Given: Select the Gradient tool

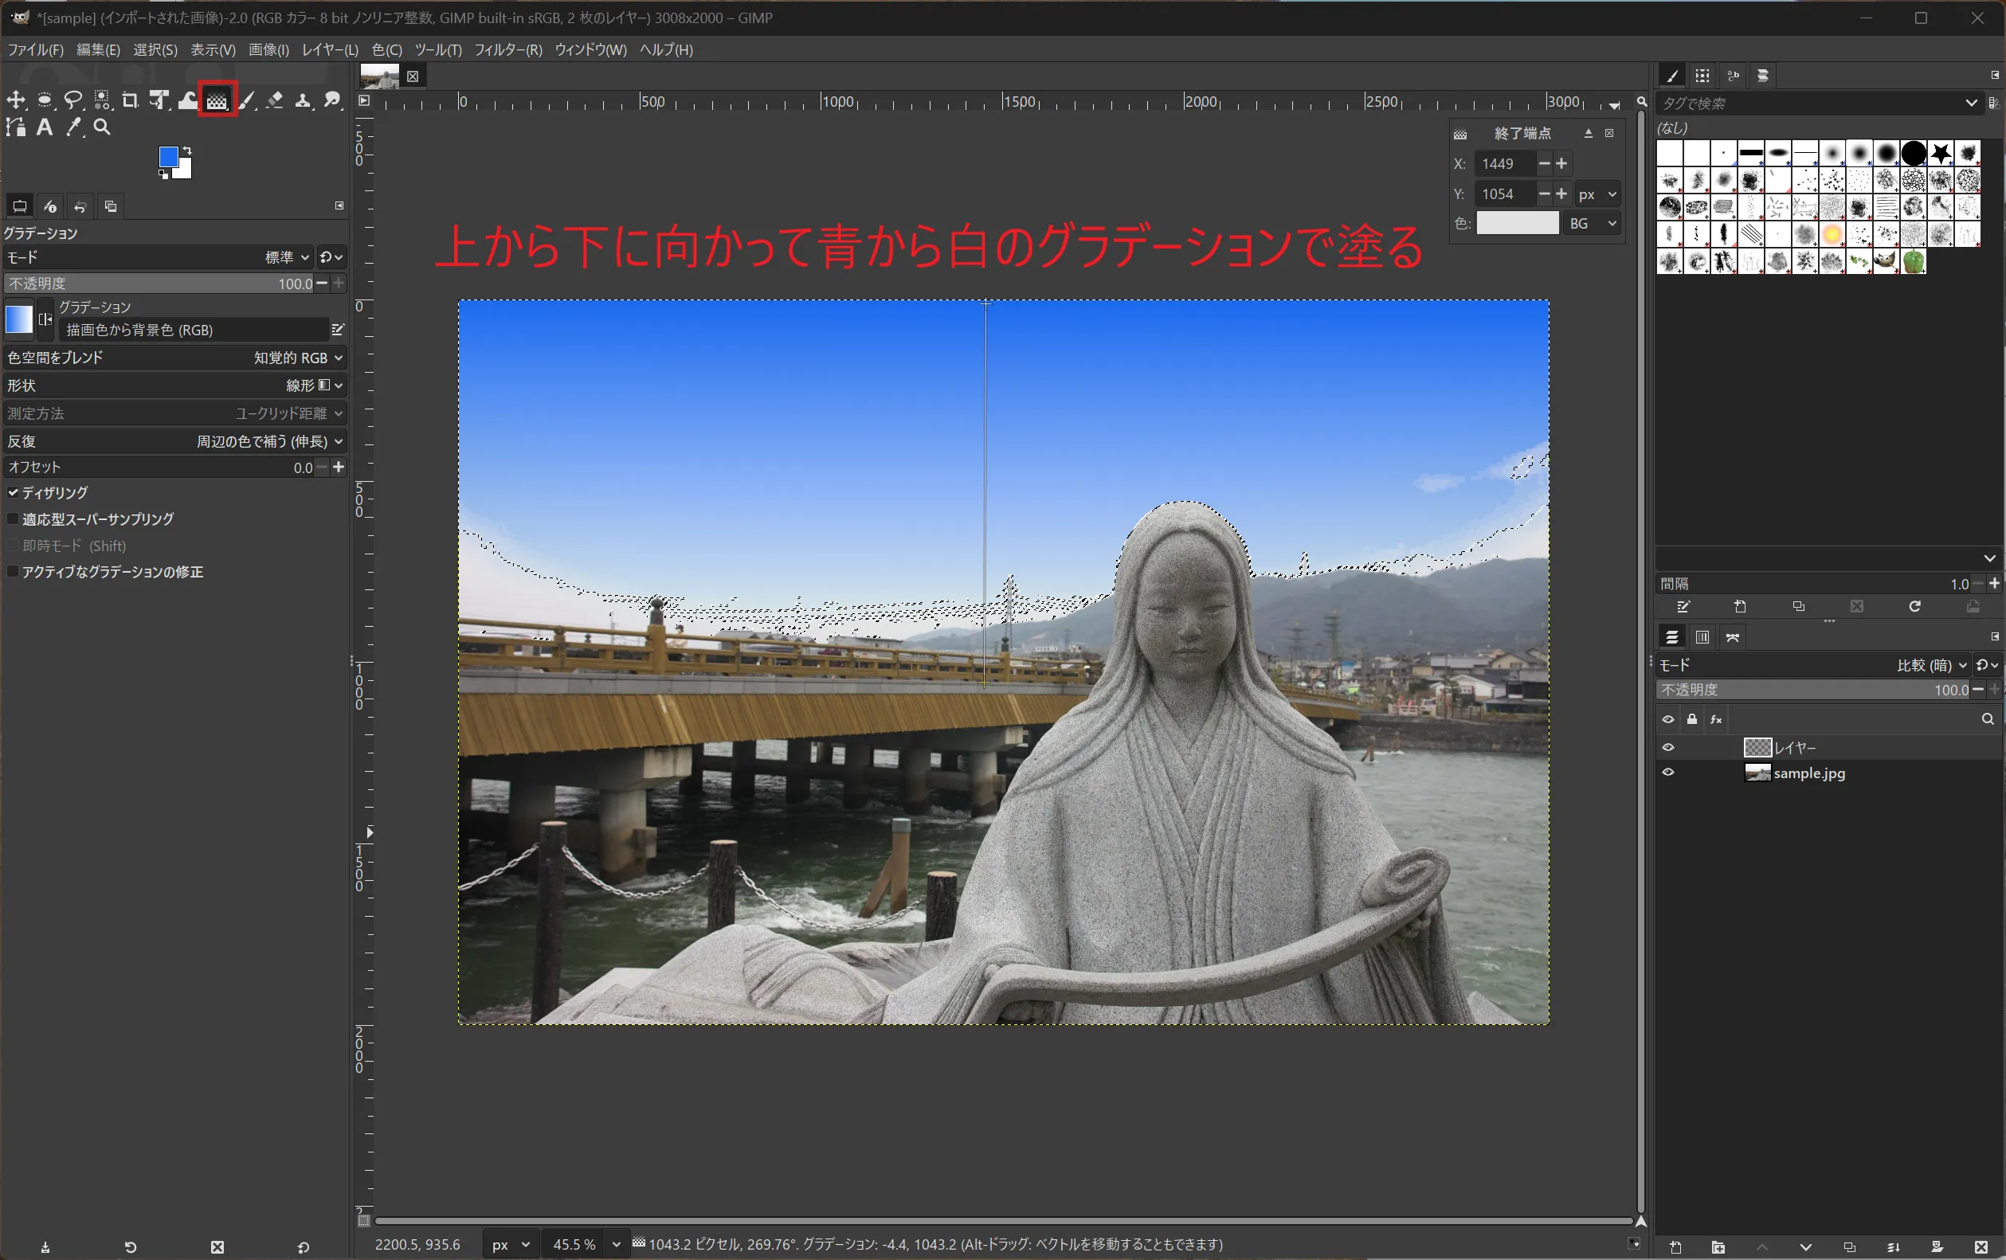Looking at the screenshot, I should [217, 100].
